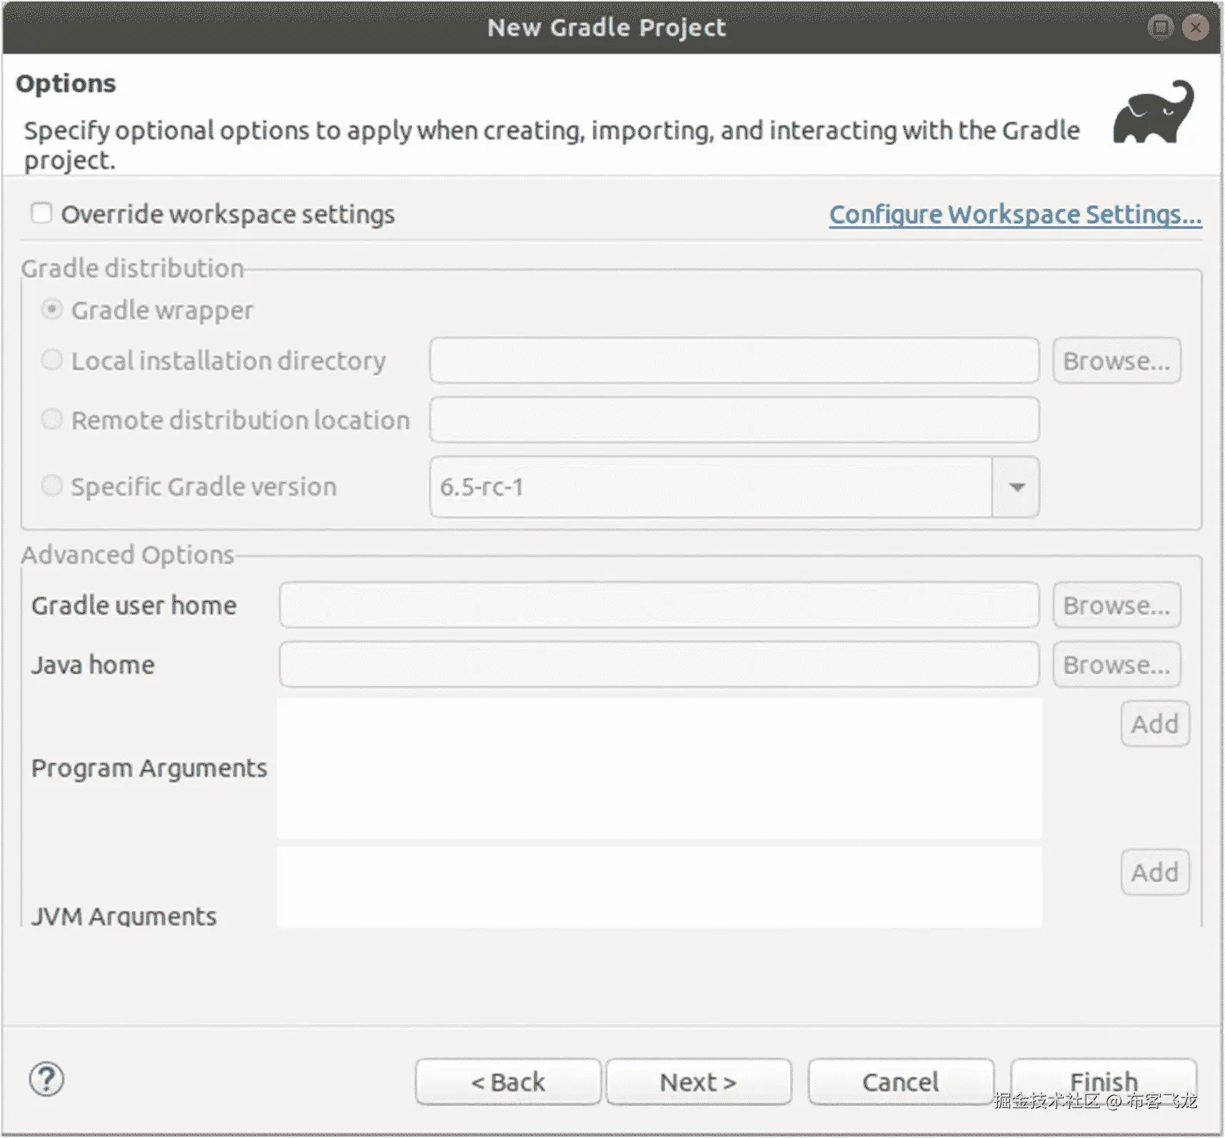Open the Gradle version dropdown arrow
The height and width of the screenshot is (1138, 1225).
[1017, 487]
